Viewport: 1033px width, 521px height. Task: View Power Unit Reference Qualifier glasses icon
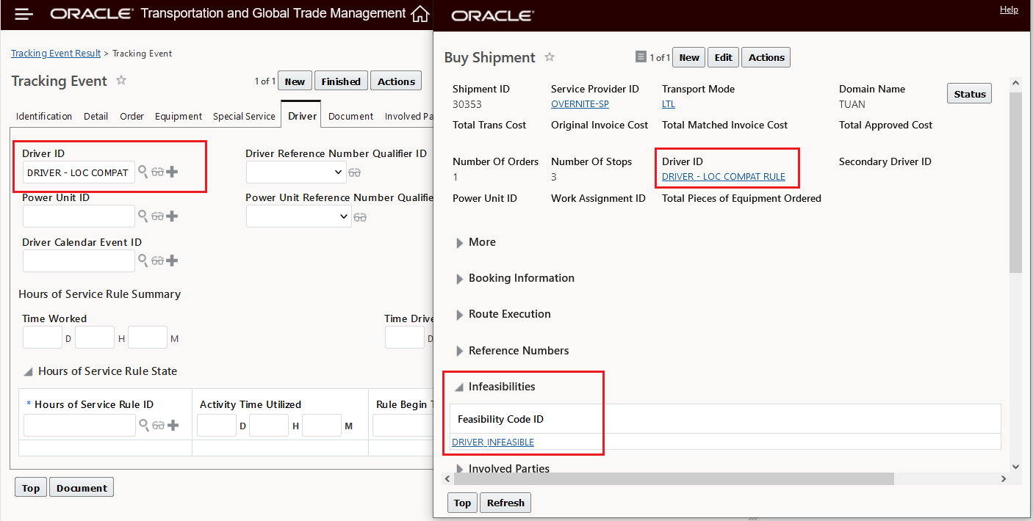[x=359, y=217]
